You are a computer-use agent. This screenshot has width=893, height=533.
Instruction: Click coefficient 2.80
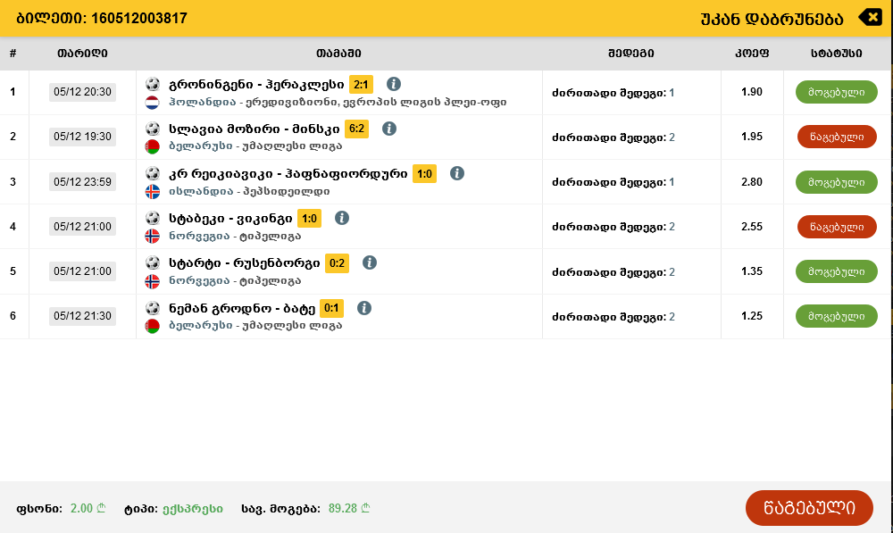[x=752, y=182]
